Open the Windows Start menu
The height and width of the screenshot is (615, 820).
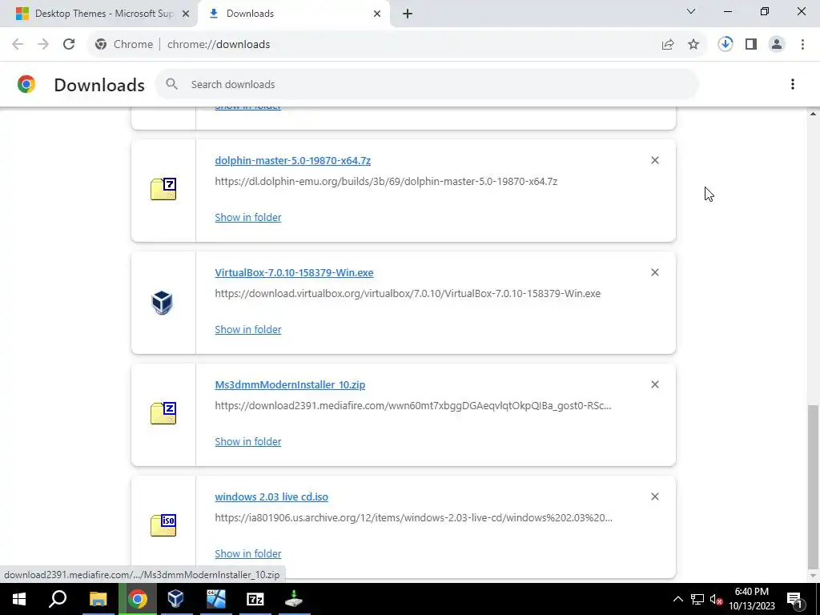[x=19, y=599]
